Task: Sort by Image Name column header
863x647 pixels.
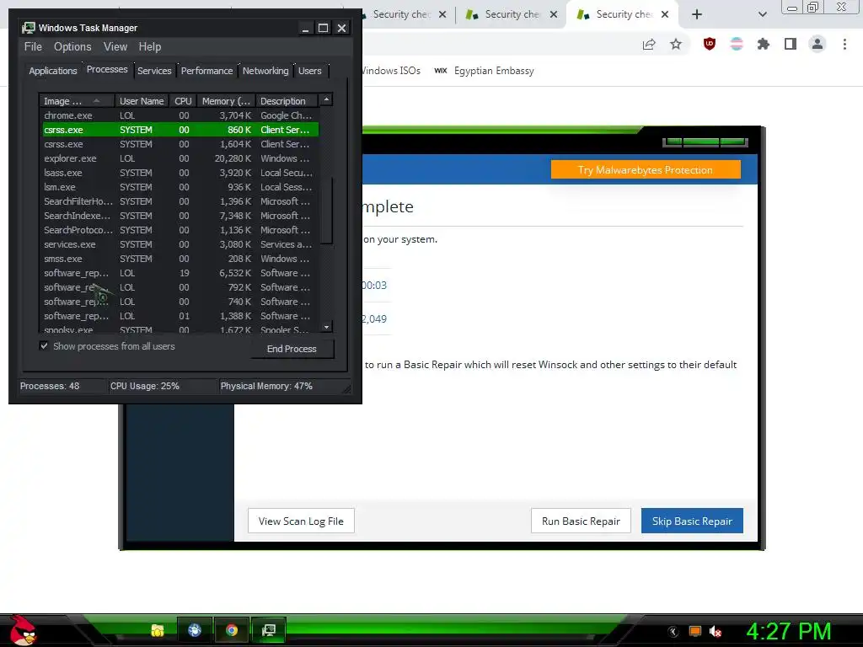Action: click(x=77, y=101)
